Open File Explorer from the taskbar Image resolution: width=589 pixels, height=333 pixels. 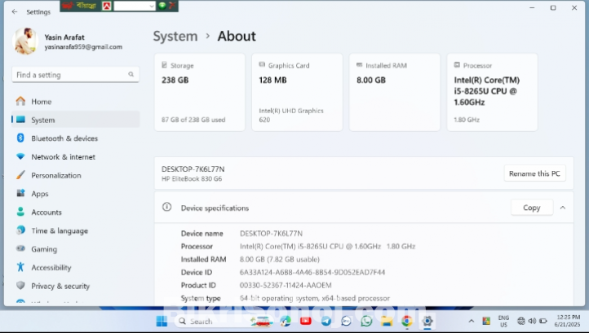pos(387,321)
